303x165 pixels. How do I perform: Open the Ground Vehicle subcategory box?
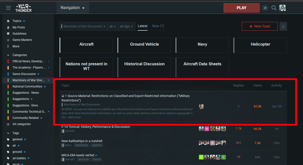144,45
